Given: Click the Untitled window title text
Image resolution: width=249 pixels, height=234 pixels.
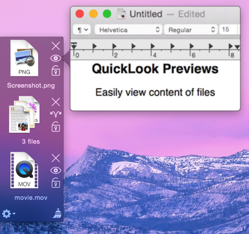Looking at the screenshot, I should tap(146, 14).
